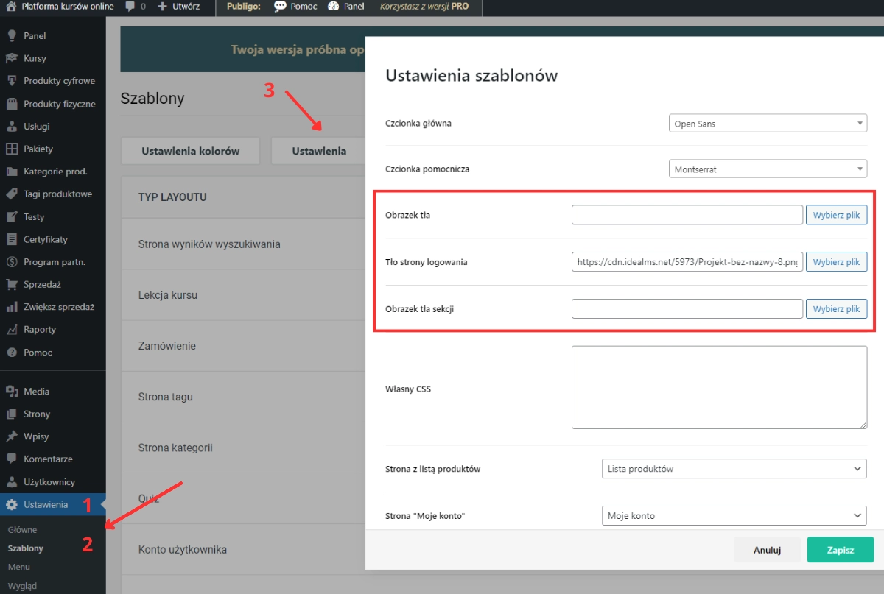Click the Pomoc question mark icon in sidebar
The image size is (884, 594).
11,352
